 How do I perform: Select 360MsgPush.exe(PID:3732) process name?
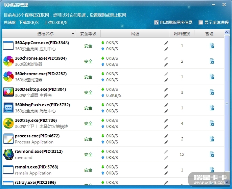[x=43, y=105]
